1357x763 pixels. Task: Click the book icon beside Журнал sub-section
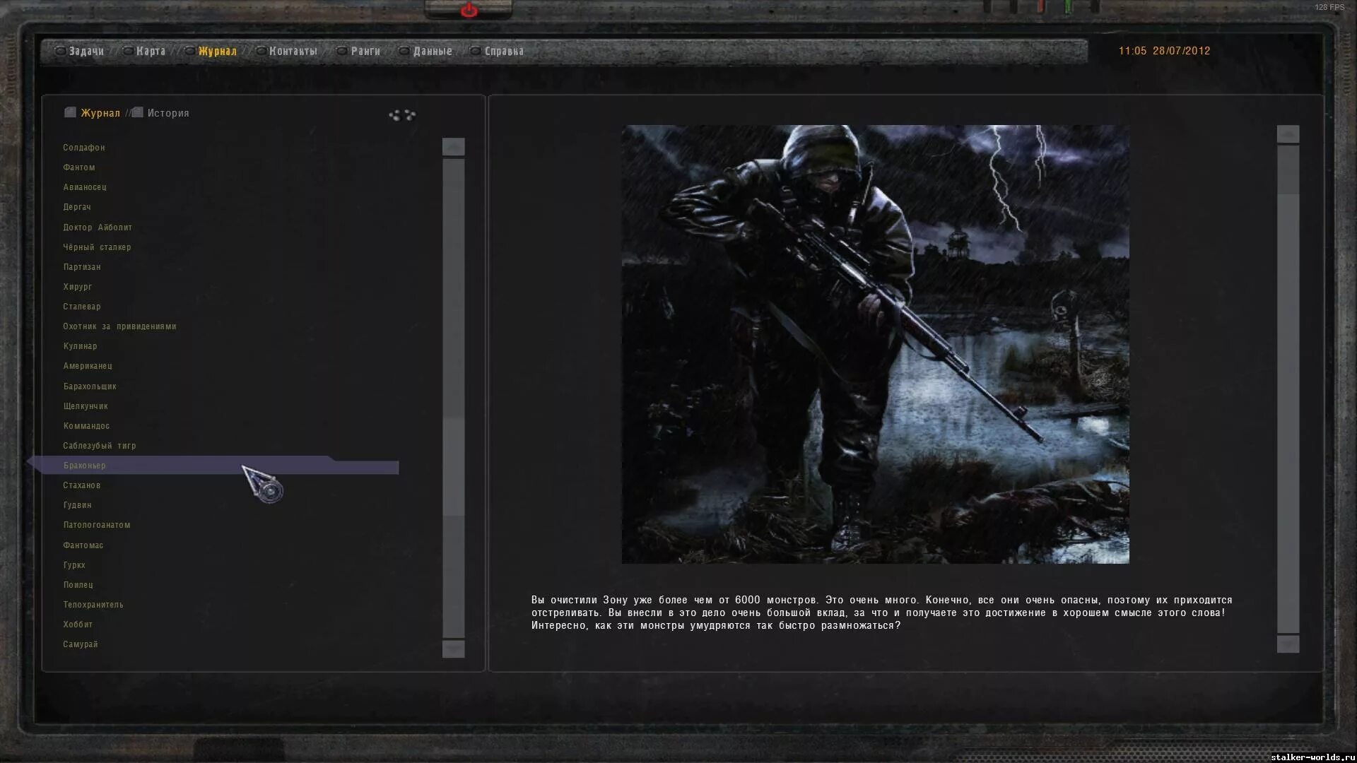(70, 112)
